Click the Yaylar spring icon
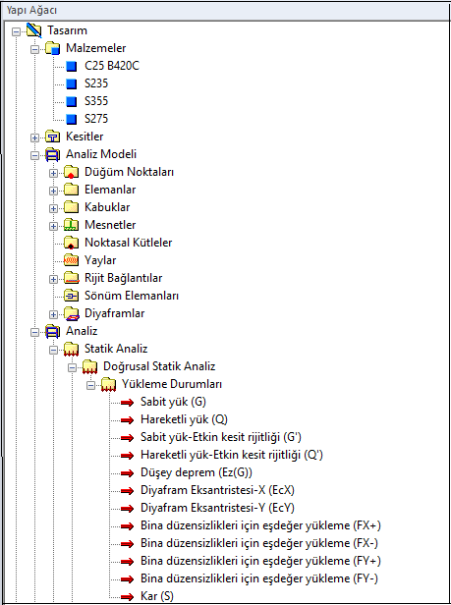This screenshot has width=451, height=605. (71, 260)
